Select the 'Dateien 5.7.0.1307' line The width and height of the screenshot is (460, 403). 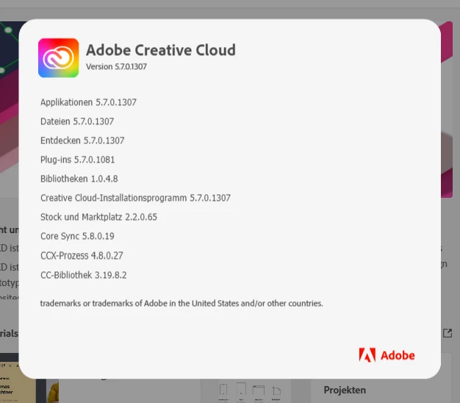pos(77,121)
